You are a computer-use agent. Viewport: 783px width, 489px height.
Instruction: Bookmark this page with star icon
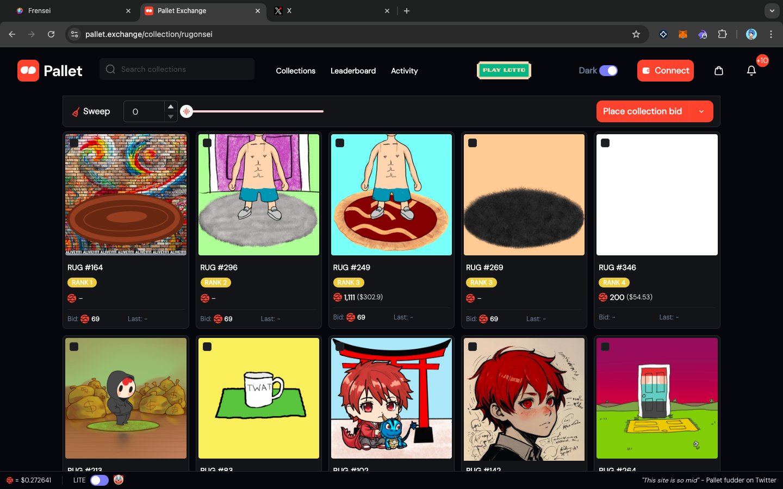636,34
